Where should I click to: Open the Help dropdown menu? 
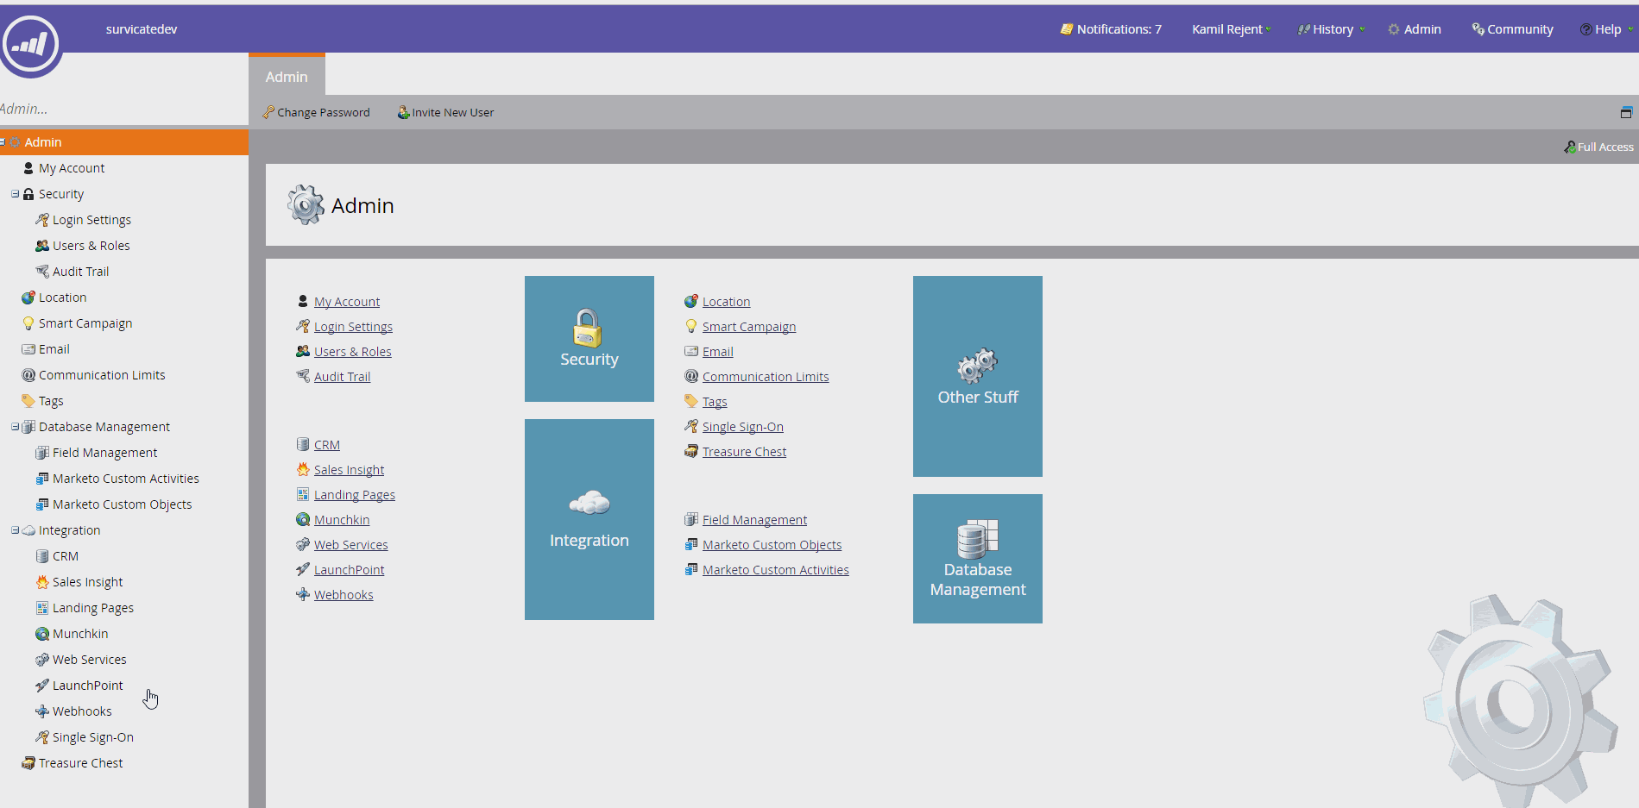pos(1606,29)
